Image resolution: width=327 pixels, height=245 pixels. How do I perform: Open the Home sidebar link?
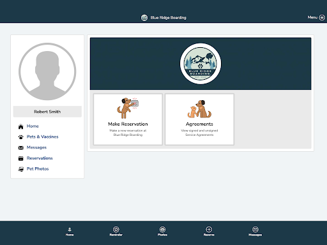33,126
